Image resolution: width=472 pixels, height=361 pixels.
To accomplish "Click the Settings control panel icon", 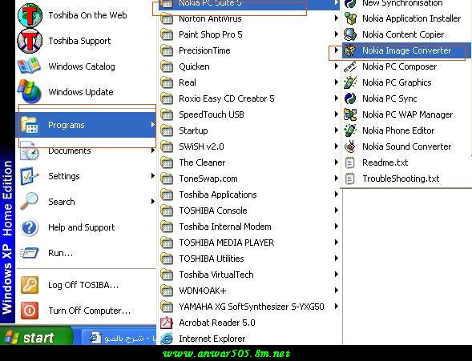I will click(29, 176).
